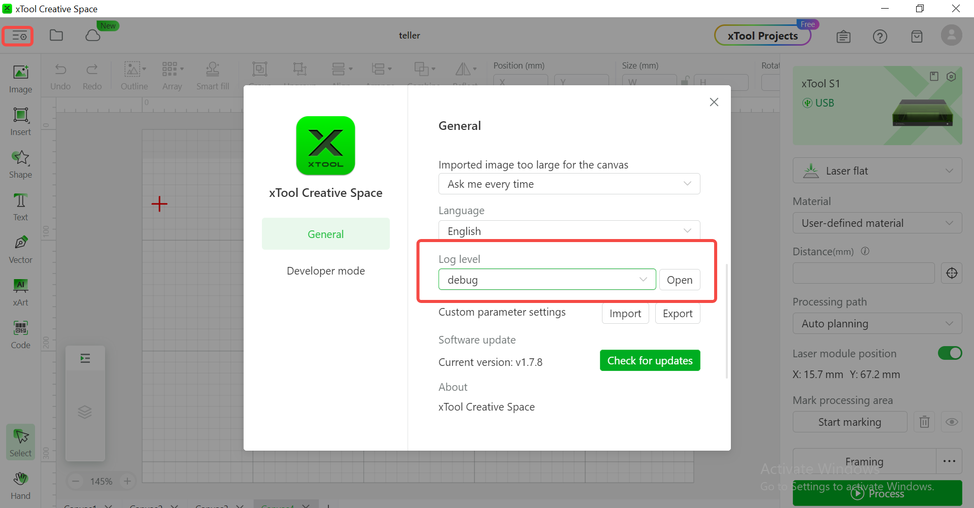This screenshot has width=974, height=508.
Task: Select the Image tool in sidebar
Action: [20, 80]
